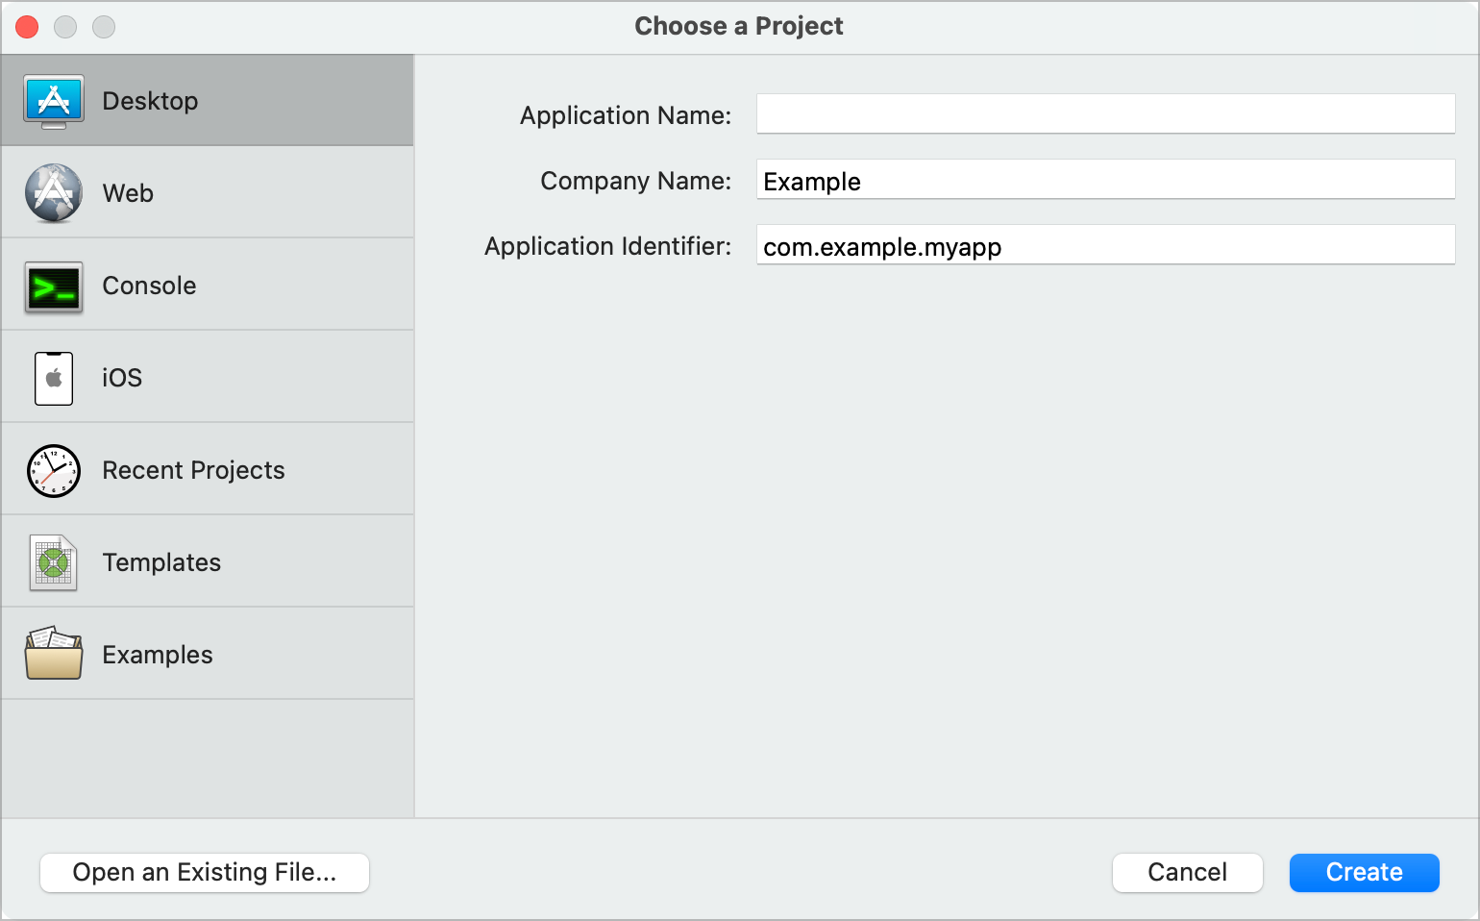Select the Web label in sidebar

tap(128, 193)
